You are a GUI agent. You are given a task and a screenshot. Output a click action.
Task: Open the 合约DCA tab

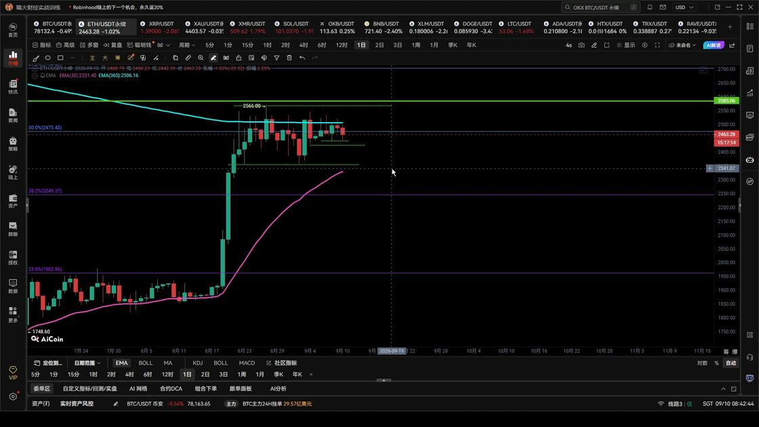tap(171, 389)
